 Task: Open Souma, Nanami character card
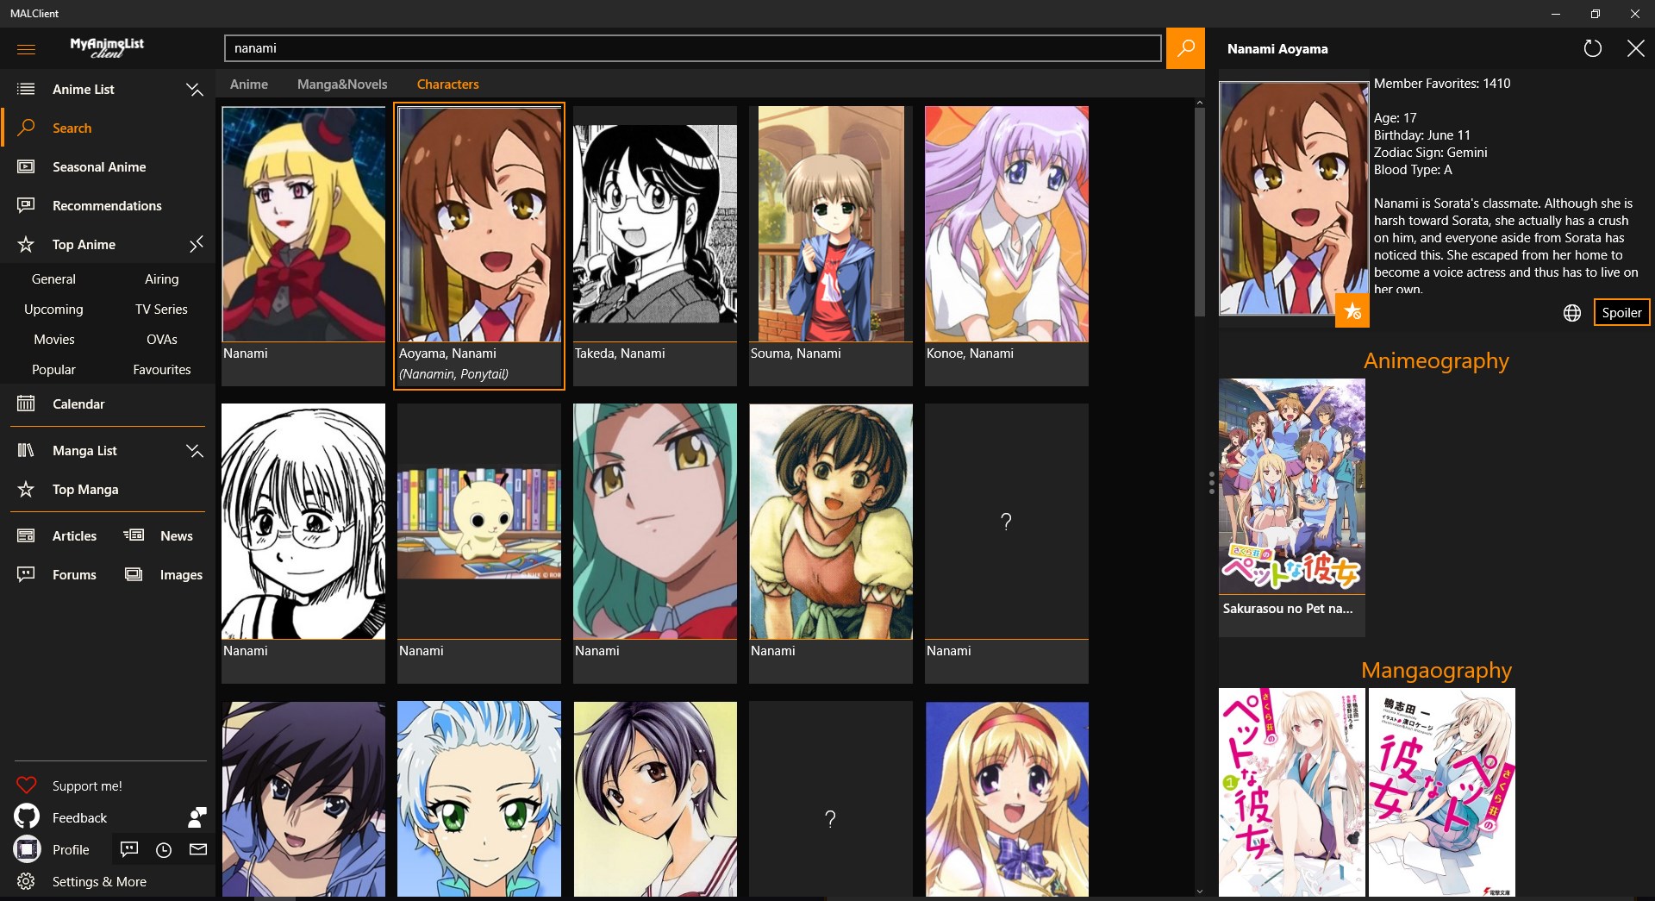[x=831, y=246]
